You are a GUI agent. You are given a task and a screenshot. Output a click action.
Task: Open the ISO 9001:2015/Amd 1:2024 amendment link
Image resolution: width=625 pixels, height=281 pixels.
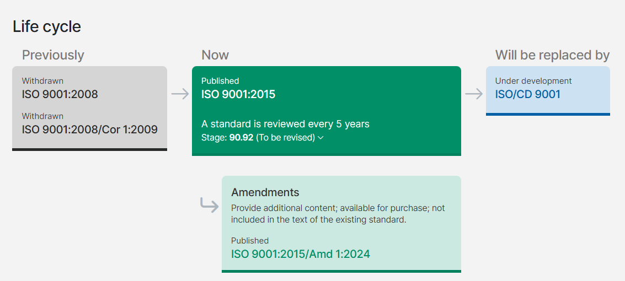click(301, 254)
